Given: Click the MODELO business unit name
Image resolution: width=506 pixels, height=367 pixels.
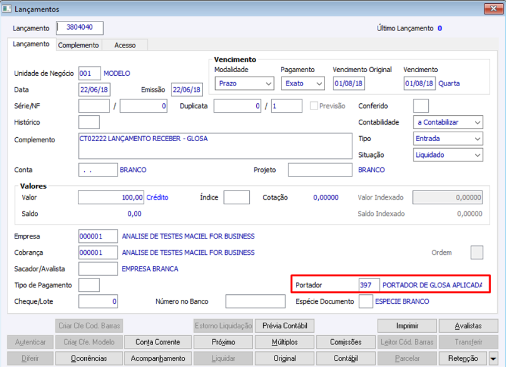Looking at the screenshot, I should click(x=117, y=73).
